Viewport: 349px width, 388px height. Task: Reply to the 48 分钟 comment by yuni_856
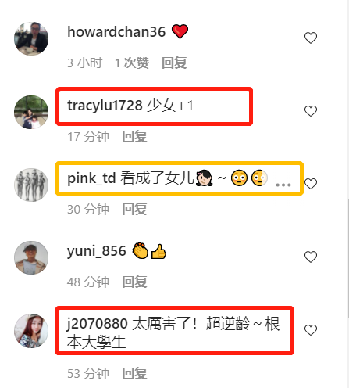(134, 282)
